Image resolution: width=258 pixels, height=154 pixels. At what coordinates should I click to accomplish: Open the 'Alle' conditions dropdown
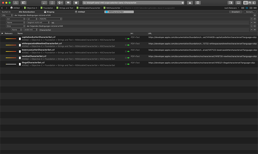click(x=7, y=15)
